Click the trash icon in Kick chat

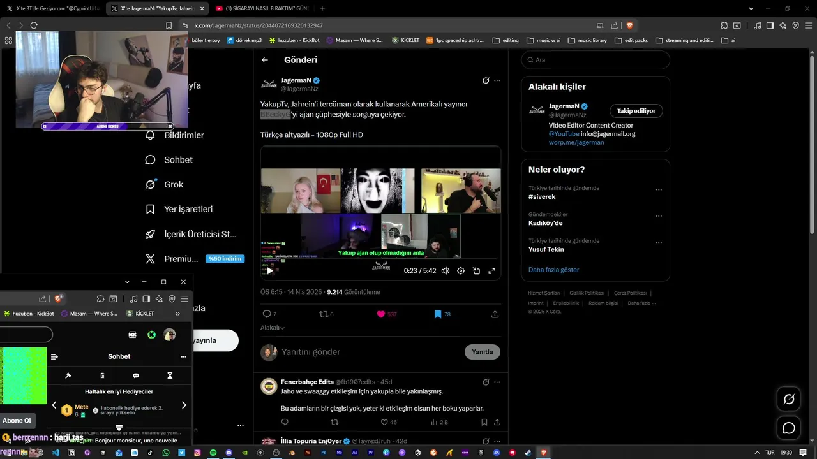pos(102,375)
